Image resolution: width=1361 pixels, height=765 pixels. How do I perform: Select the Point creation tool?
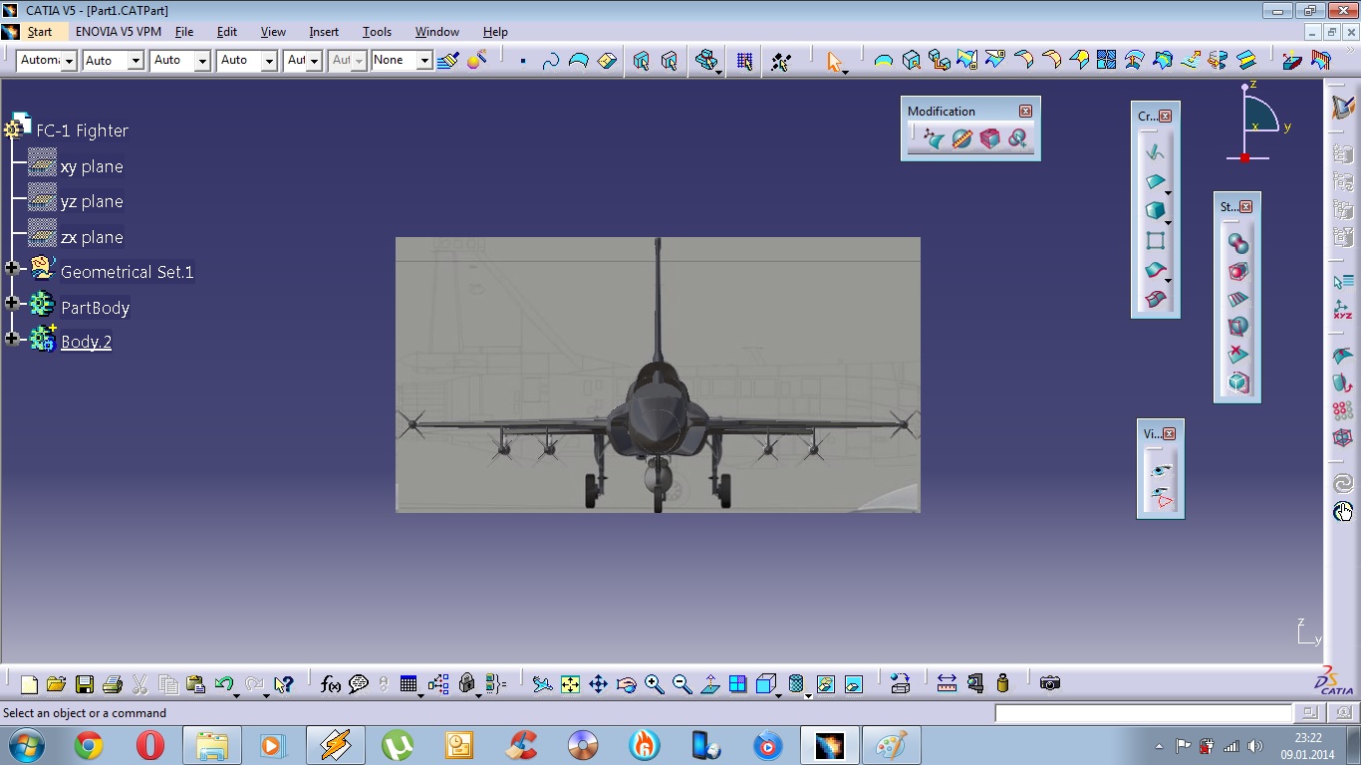(x=523, y=61)
